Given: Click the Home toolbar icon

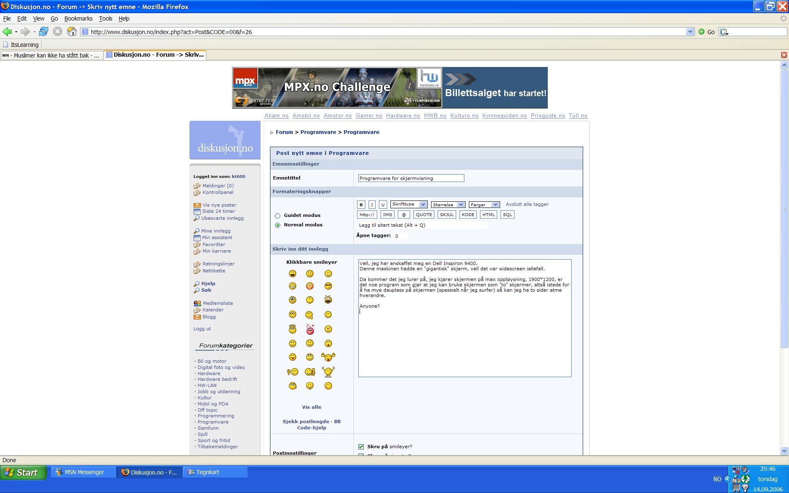Looking at the screenshot, I should tap(72, 32).
